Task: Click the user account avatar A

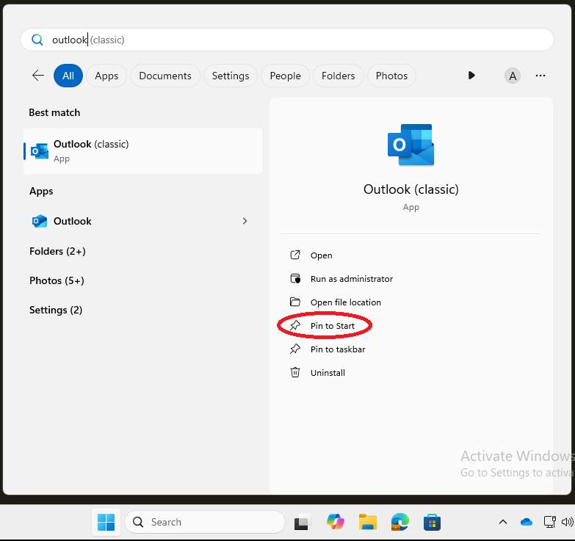Action: (513, 76)
